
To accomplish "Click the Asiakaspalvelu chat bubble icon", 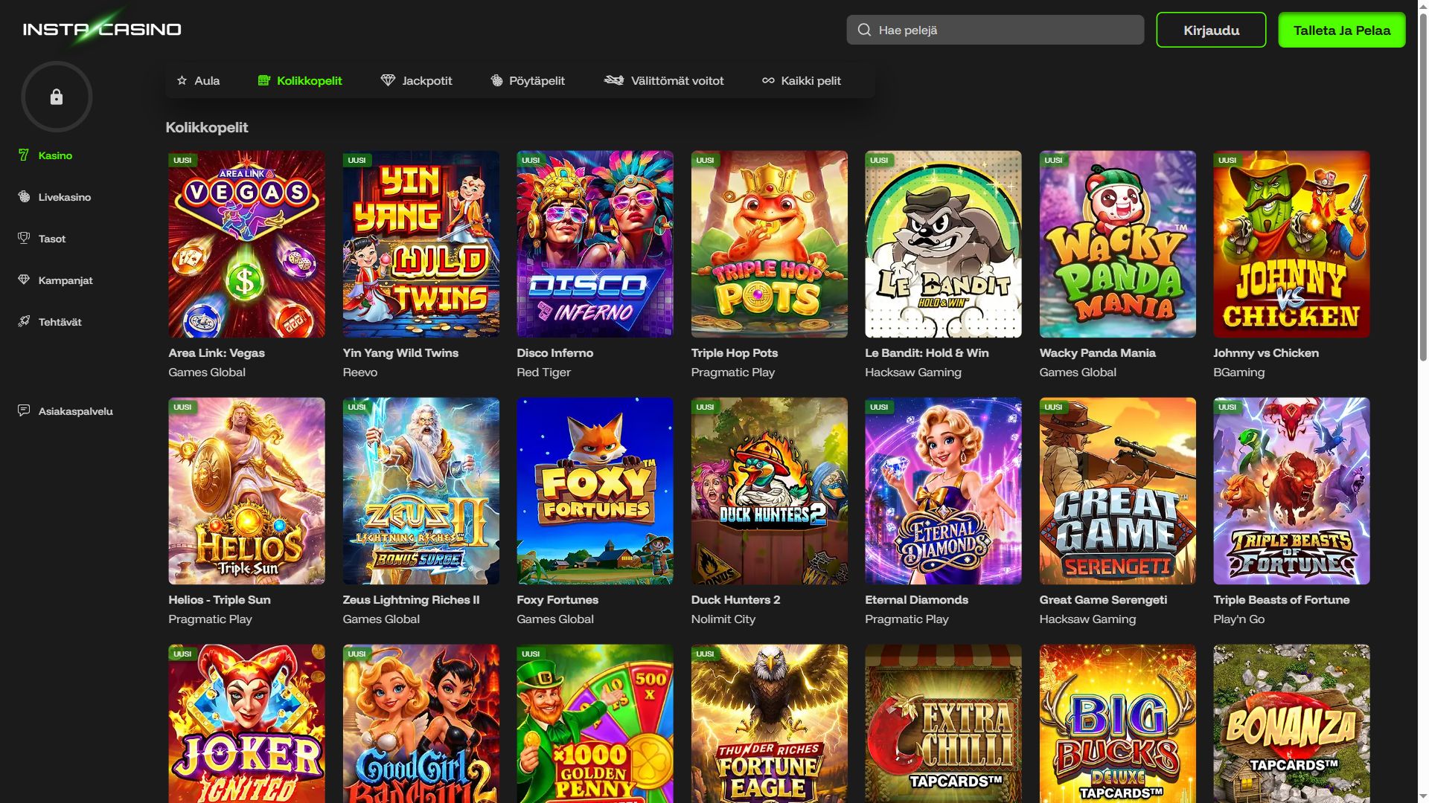I will click(x=24, y=410).
